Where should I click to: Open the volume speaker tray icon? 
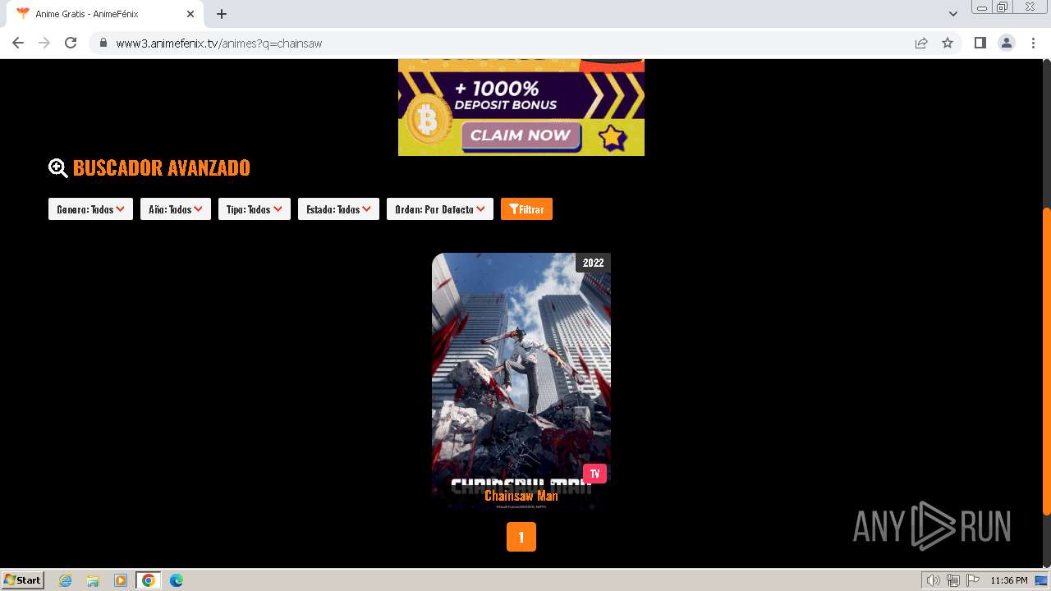933,580
